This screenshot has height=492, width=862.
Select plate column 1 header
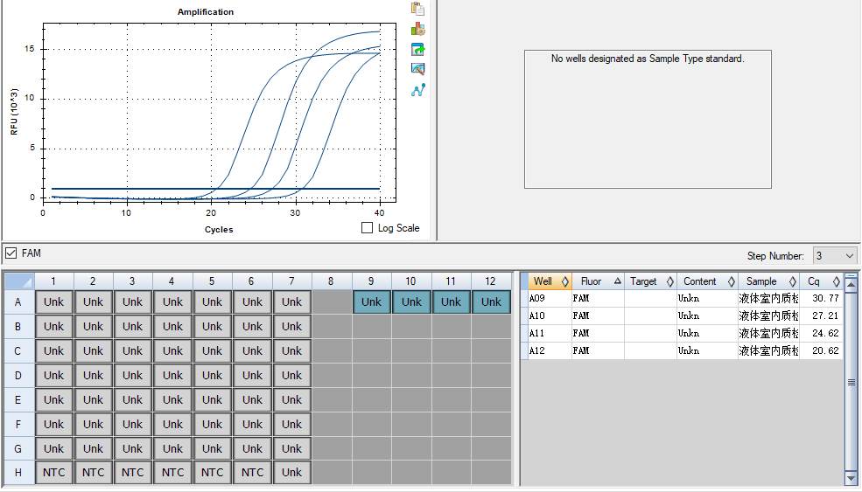coord(53,281)
